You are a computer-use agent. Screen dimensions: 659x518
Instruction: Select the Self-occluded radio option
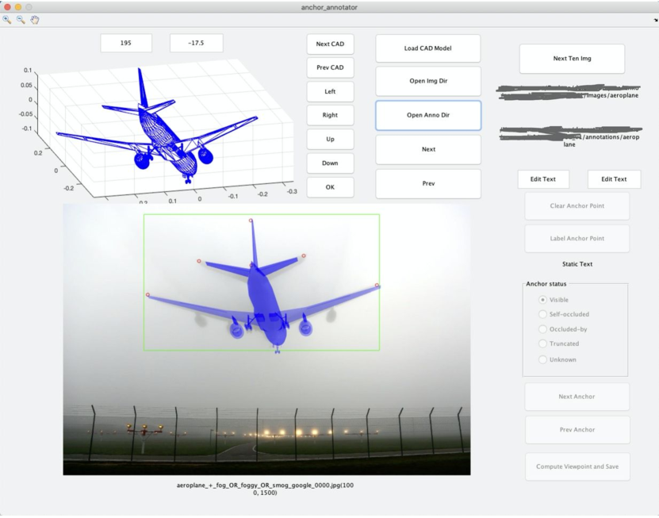pyautogui.click(x=542, y=314)
